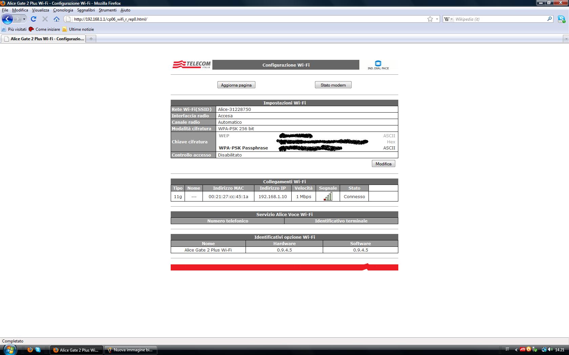Click the clock showing 14.21
Viewport: 569px width, 355px height.
point(560,350)
